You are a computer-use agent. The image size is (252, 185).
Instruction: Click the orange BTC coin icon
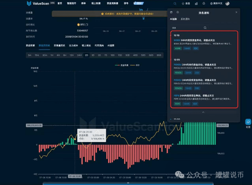pos(78,25)
